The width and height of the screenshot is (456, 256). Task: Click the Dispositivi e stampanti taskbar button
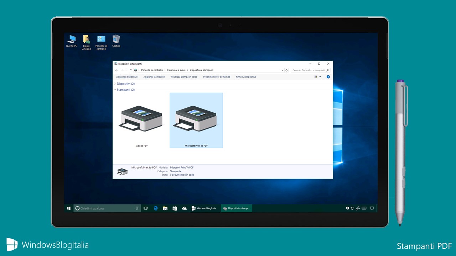tap(236, 208)
